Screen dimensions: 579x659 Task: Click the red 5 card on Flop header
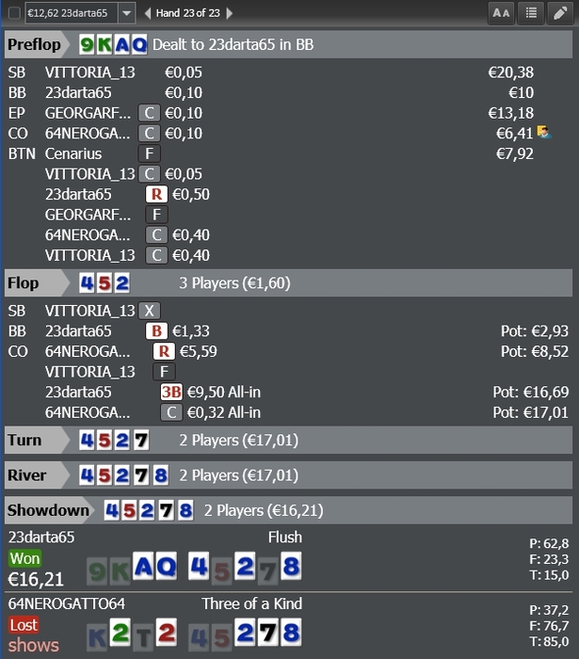(x=105, y=282)
